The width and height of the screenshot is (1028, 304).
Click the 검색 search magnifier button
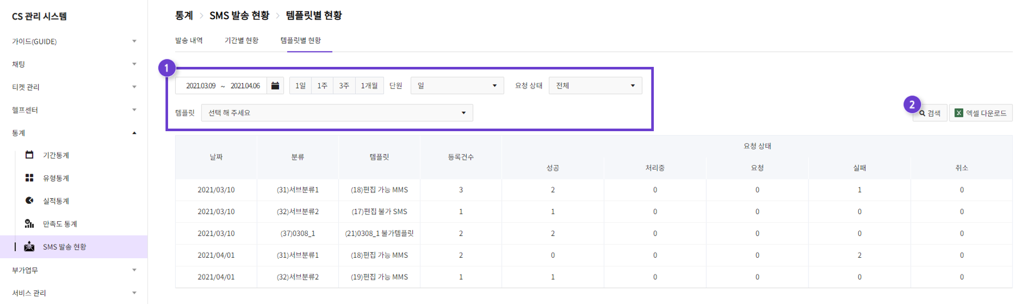930,113
